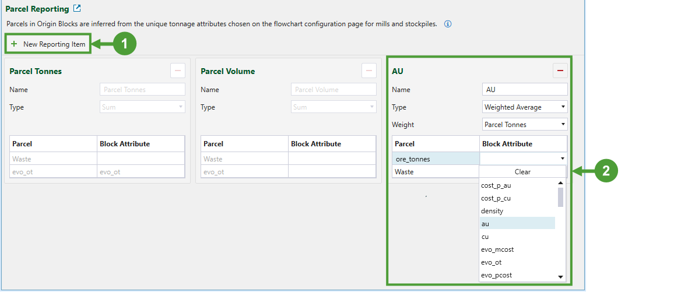The width and height of the screenshot is (695, 292).
Task: Click New Reporting Item button
Action: [48, 44]
